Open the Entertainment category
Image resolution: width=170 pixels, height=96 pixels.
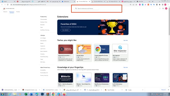pyautogui.click(x=43, y=41)
